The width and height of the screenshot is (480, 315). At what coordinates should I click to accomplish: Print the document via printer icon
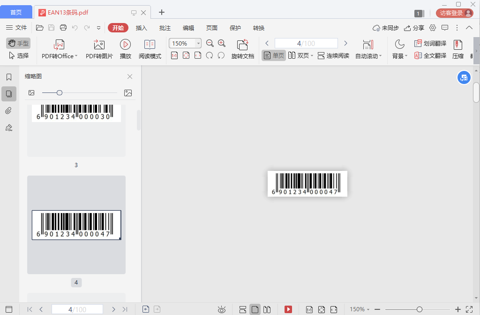point(63,28)
